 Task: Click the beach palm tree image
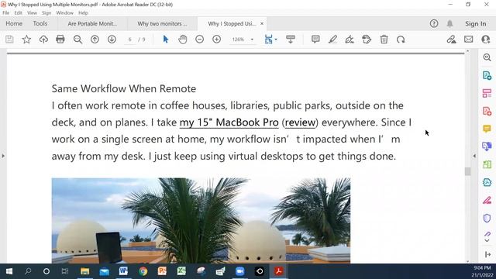pos(201,220)
